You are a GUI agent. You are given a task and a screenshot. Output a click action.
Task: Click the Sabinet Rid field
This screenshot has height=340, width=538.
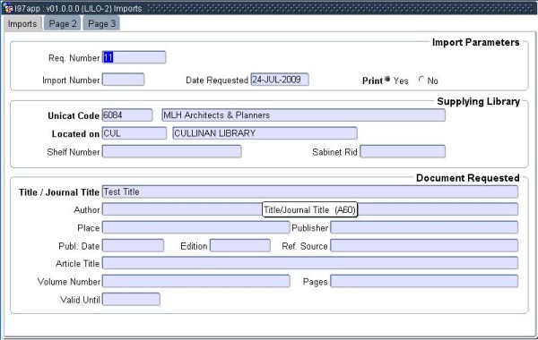pos(403,151)
